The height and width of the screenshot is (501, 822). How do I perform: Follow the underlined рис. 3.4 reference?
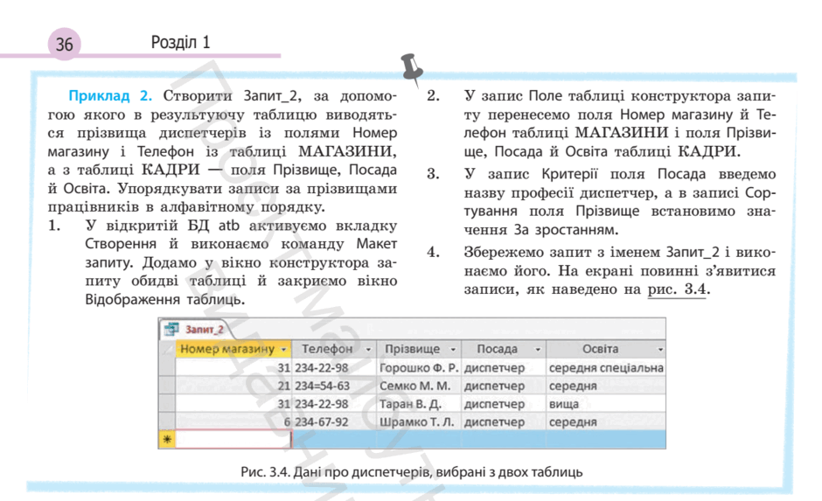coord(678,289)
